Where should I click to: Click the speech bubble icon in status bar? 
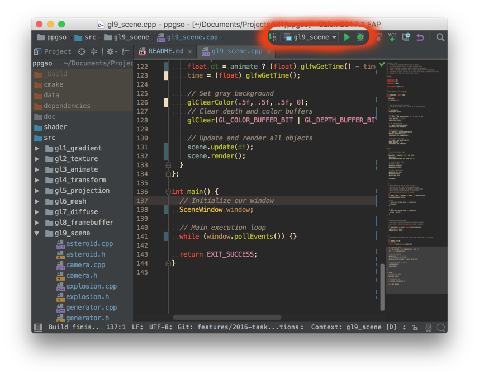pos(440,328)
